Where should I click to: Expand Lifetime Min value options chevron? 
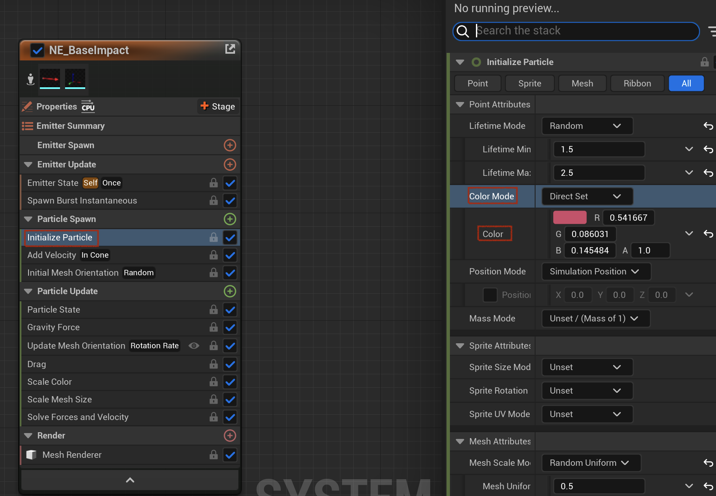689,149
